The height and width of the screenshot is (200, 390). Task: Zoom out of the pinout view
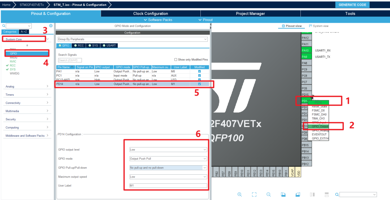268,195
